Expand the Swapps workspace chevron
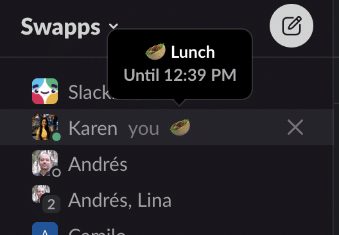Image resolution: width=339 pixels, height=235 pixels. (113, 26)
